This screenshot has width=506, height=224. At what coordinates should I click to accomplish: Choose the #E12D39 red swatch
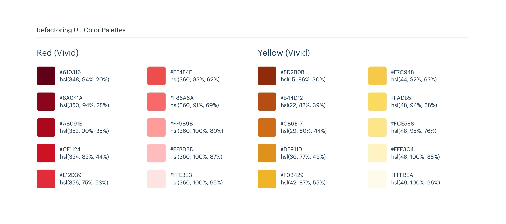pos(46,179)
